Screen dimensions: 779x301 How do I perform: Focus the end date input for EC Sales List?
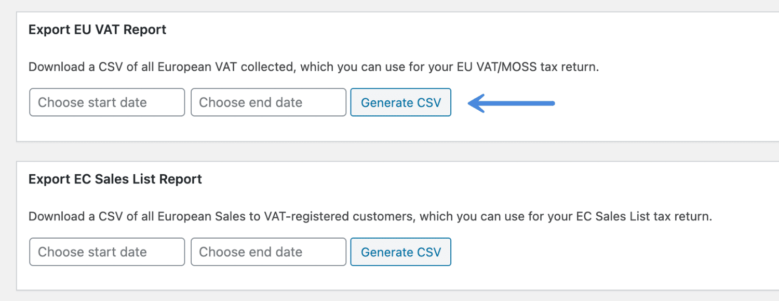pyautogui.click(x=268, y=252)
